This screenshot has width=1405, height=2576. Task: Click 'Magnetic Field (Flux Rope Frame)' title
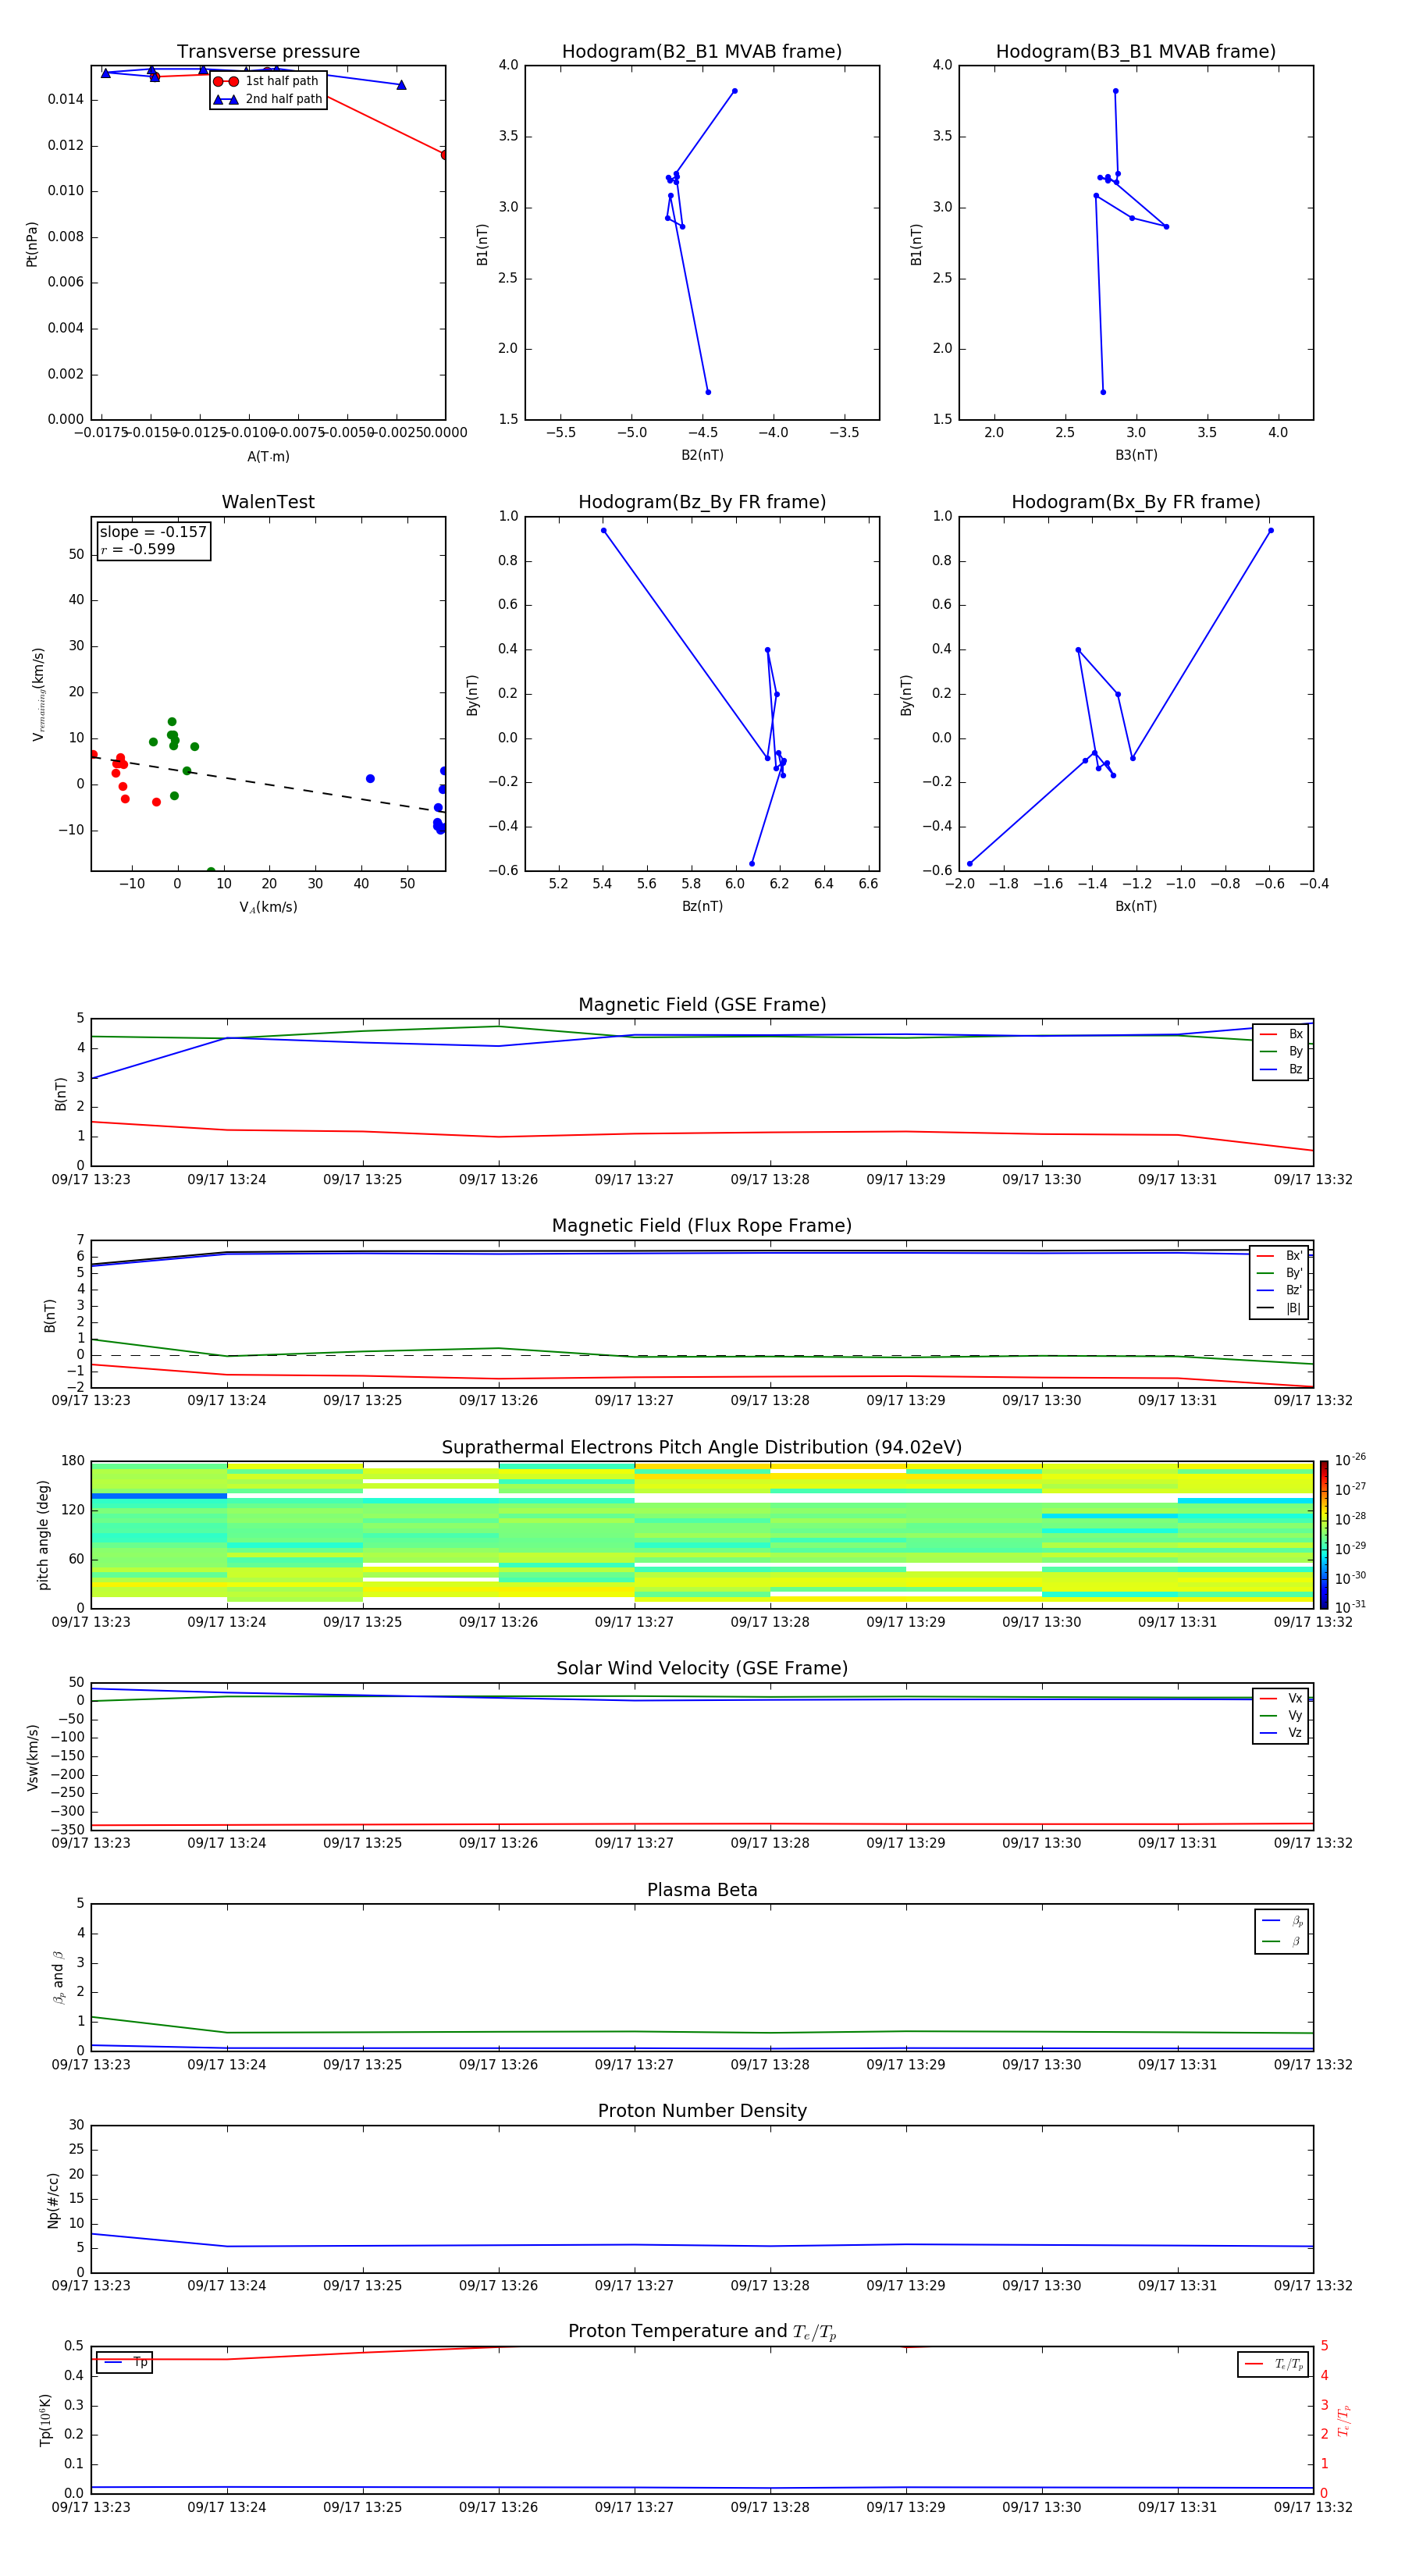(x=702, y=1226)
